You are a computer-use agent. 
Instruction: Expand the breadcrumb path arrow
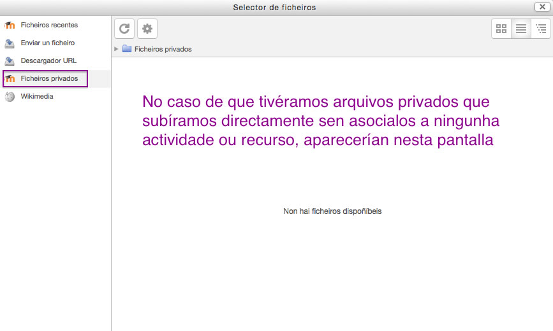(x=116, y=49)
